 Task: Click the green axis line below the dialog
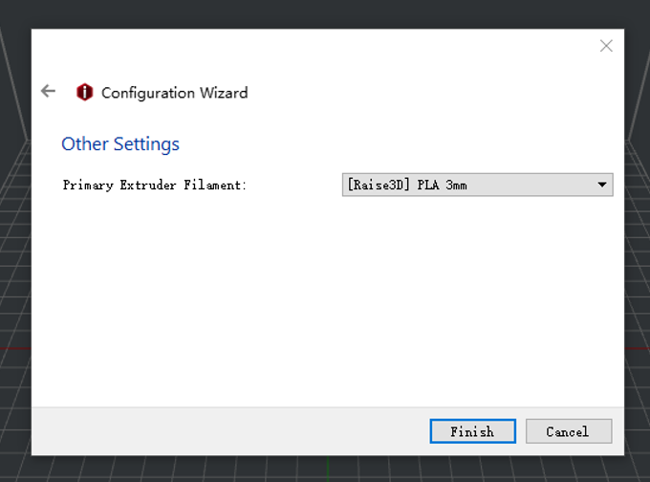click(328, 470)
